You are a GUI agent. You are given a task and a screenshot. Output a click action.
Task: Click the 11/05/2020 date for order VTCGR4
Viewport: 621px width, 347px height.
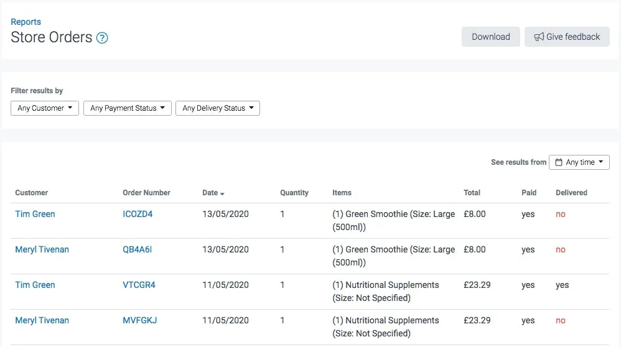point(225,285)
